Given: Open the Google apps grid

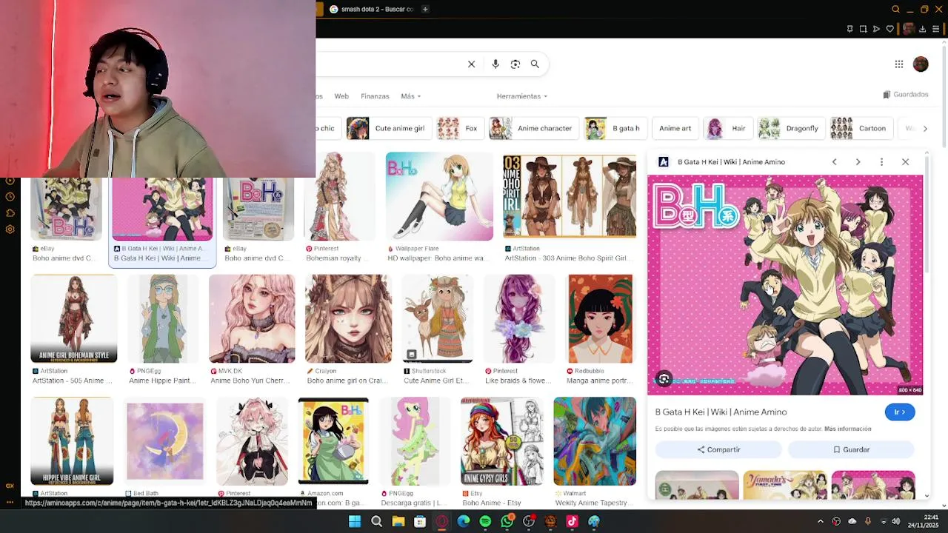Looking at the screenshot, I should [x=899, y=64].
